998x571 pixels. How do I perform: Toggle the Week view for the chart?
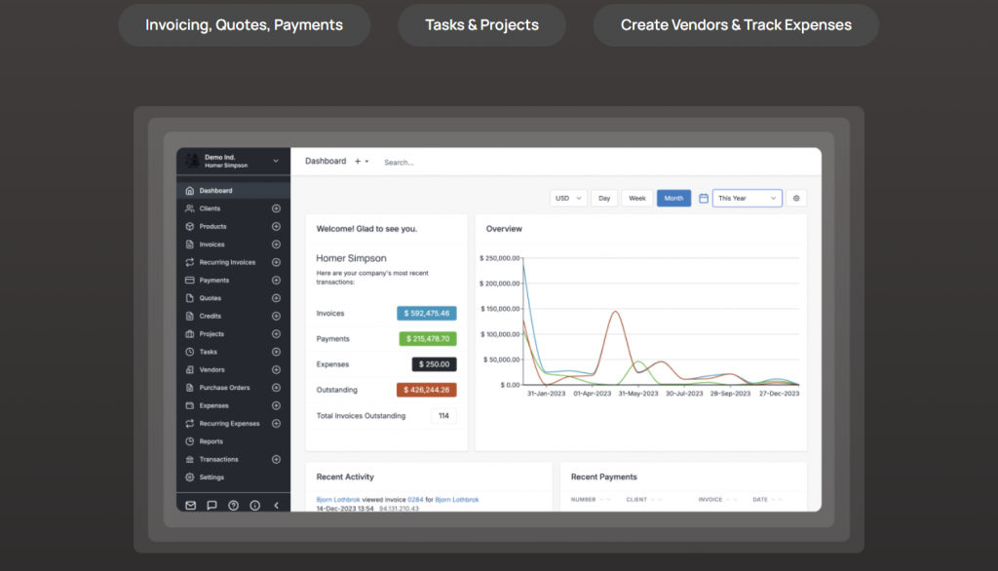click(636, 198)
